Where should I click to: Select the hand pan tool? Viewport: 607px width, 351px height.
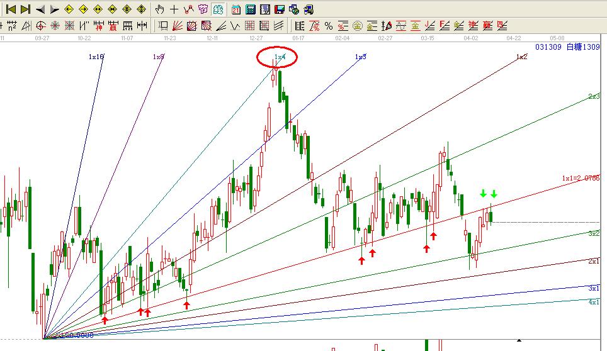[160, 9]
